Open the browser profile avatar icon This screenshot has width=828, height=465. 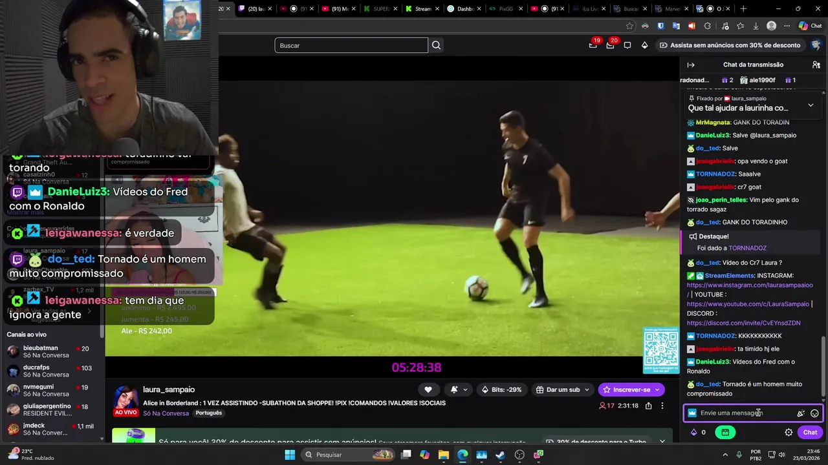(771, 26)
